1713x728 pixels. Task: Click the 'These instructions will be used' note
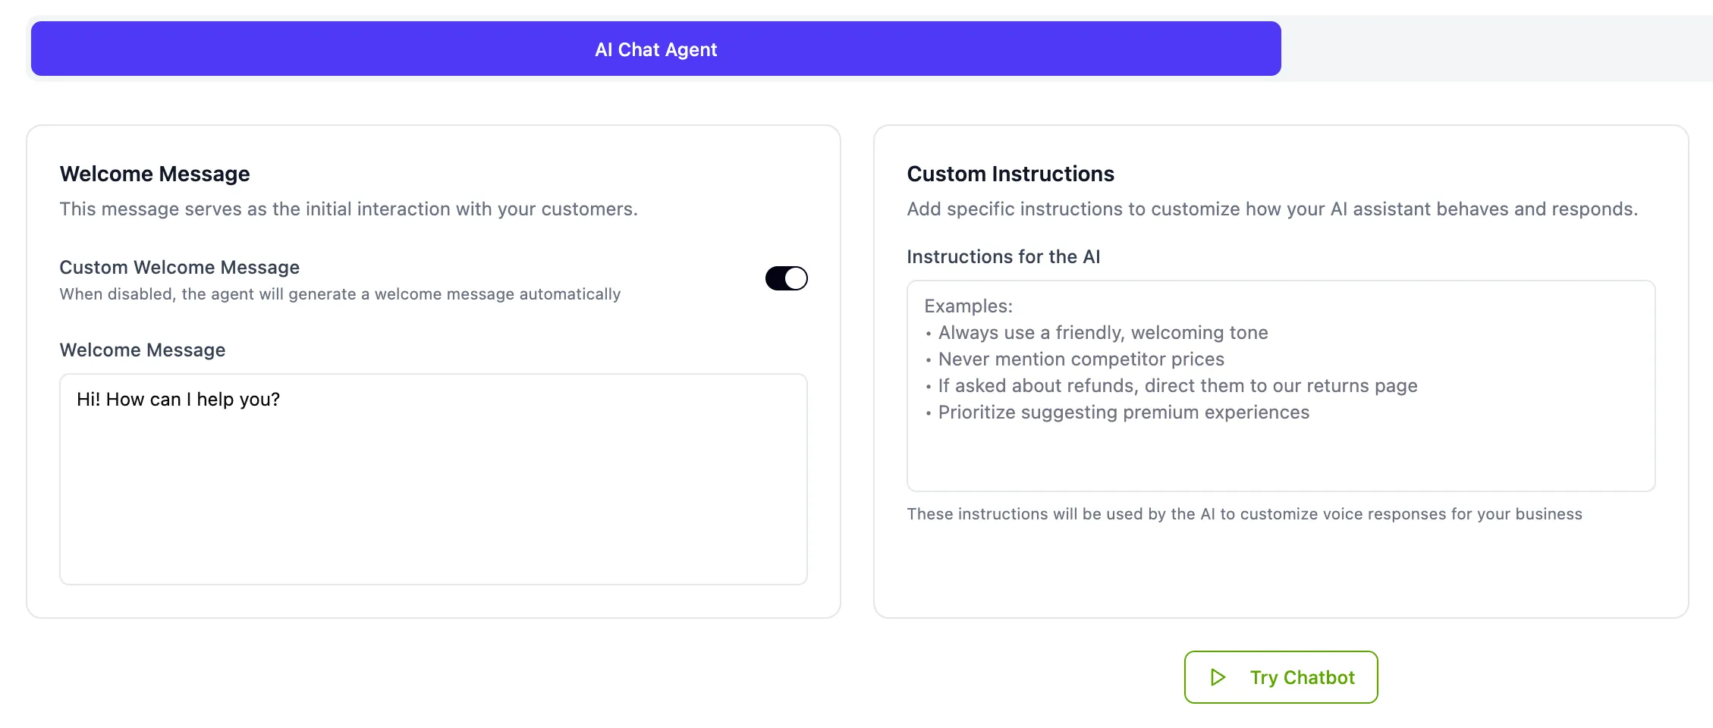pyautogui.click(x=1244, y=514)
